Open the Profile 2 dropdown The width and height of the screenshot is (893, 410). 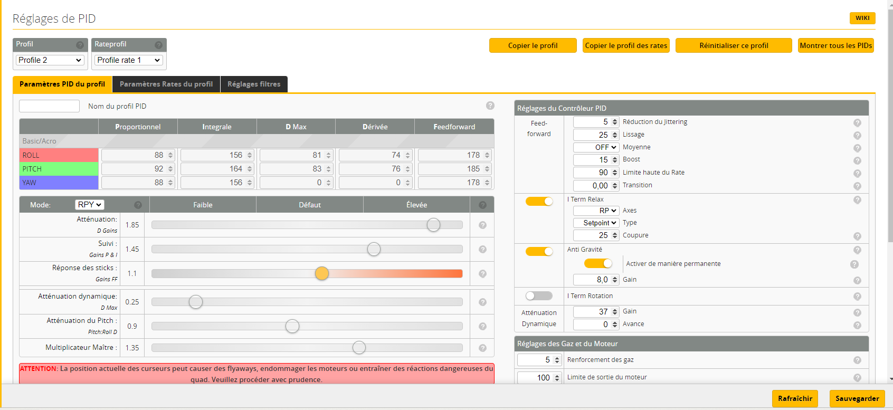click(x=50, y=60)
